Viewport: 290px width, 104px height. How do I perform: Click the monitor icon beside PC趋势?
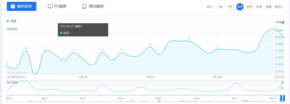50,7
